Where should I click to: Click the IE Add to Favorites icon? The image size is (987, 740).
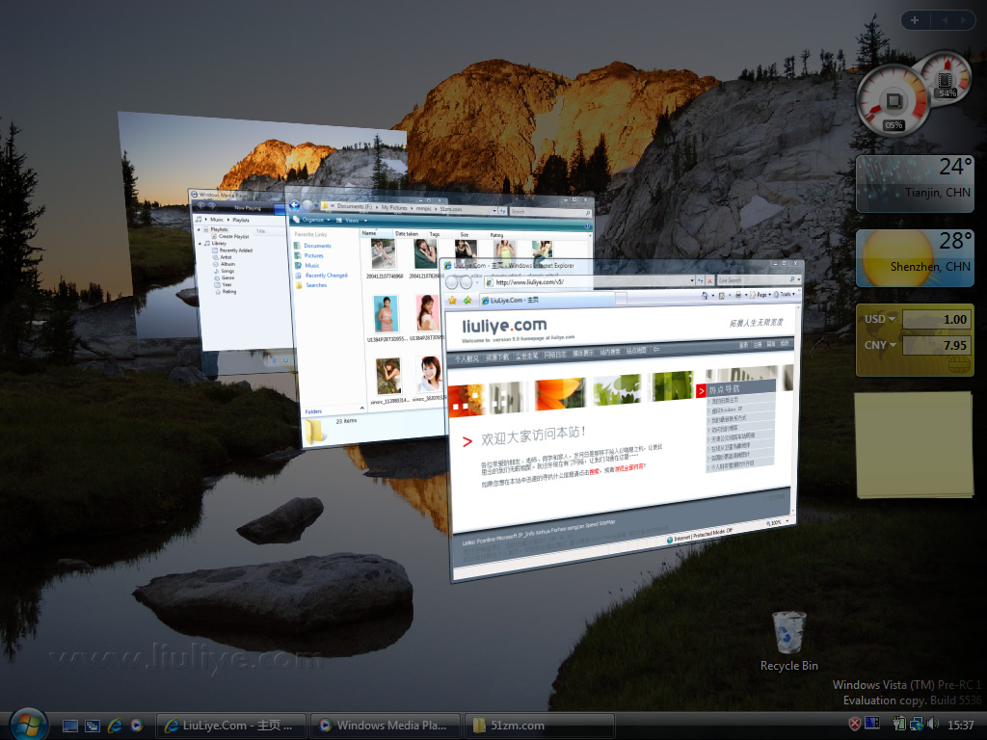[467, 301]
